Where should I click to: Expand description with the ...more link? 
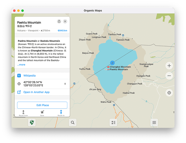pos(21,65)
